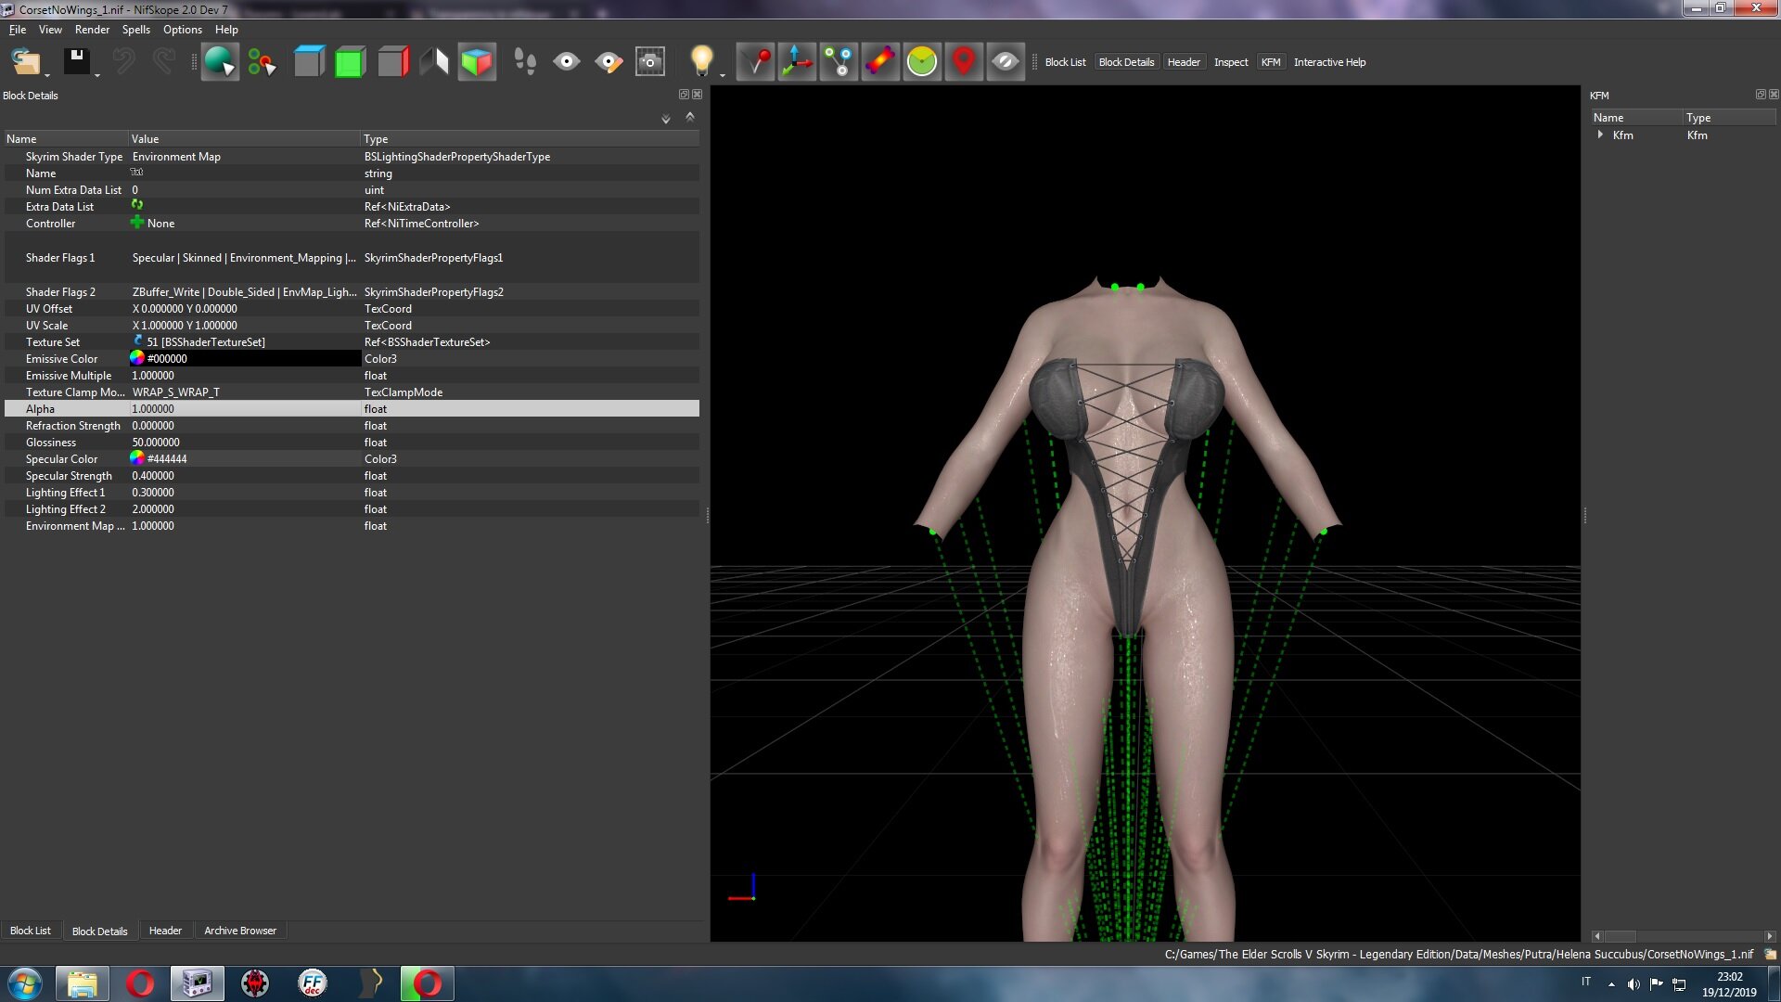
Task: Open the Render menu
Action: (x=92, y=30)
